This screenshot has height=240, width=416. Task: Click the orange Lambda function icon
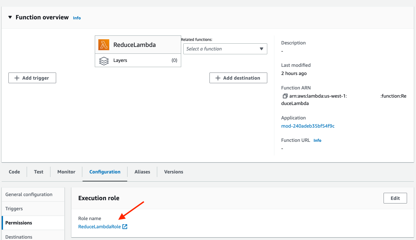click(x=104, y=45)
